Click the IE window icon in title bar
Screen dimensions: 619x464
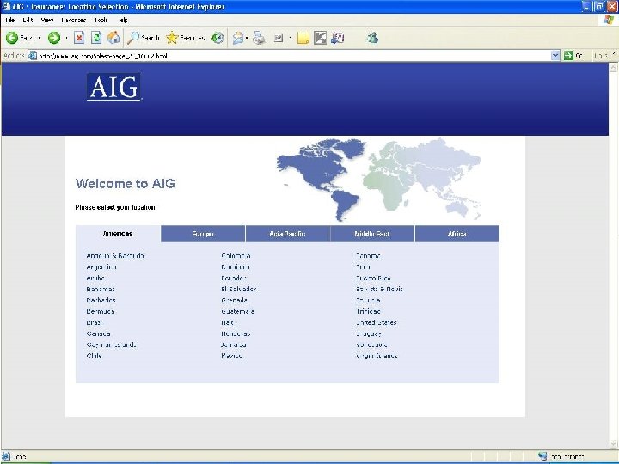(x=6, y=6)
